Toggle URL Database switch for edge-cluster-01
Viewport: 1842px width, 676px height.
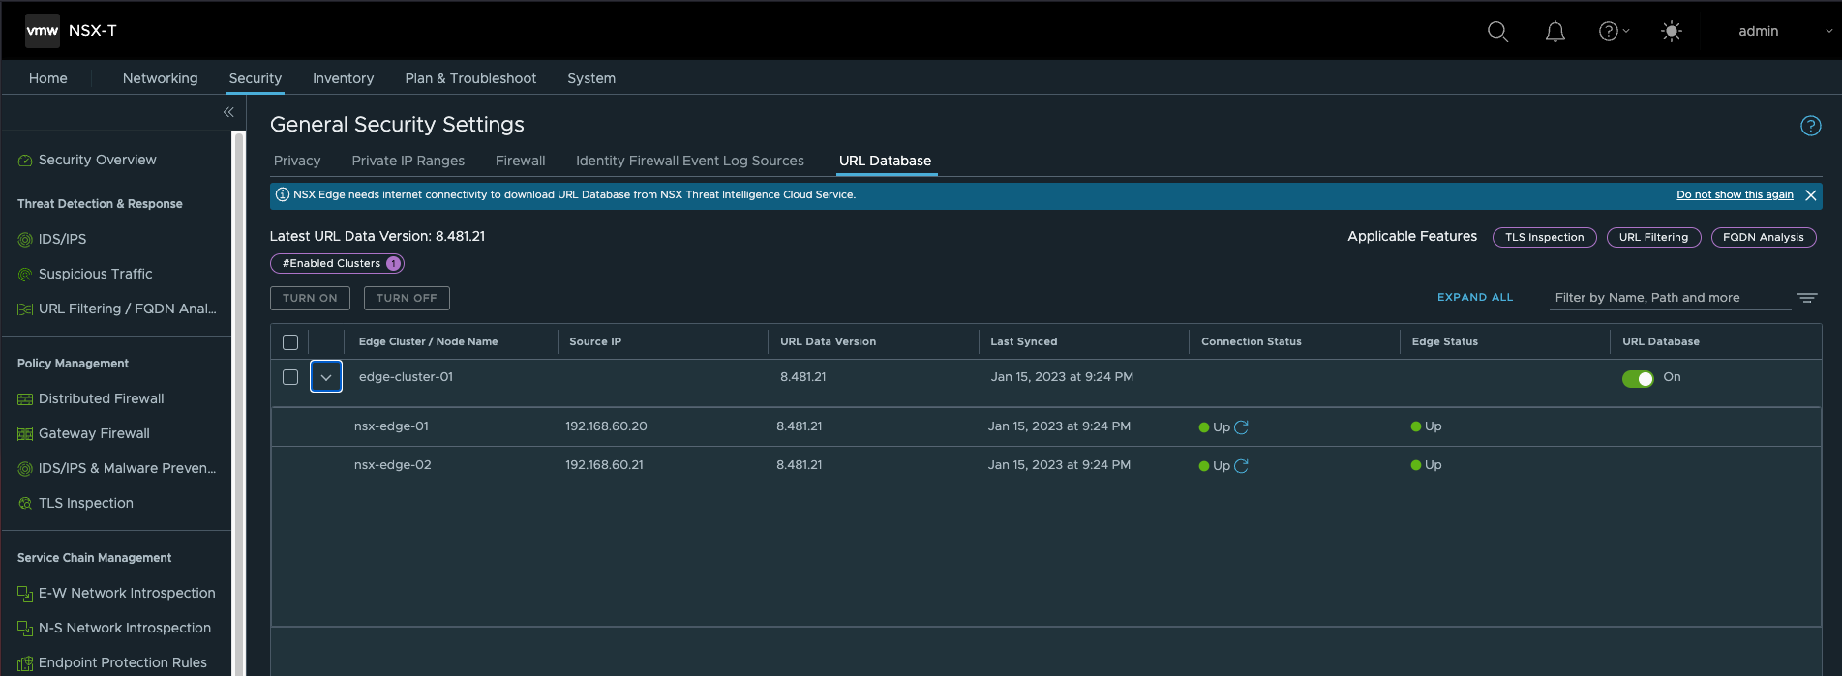pyautogui.click(x=1638, y=379)
